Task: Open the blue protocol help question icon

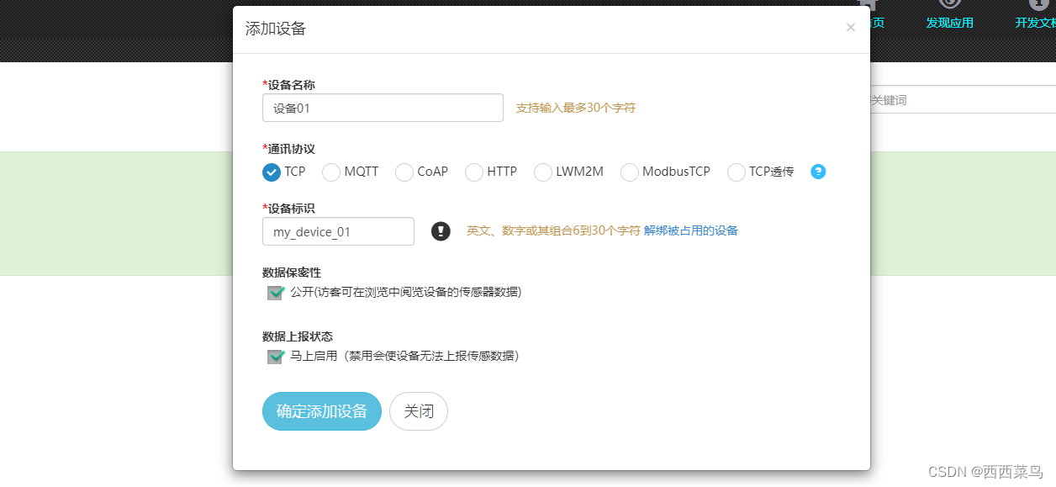Action: [x=818, y=172]
